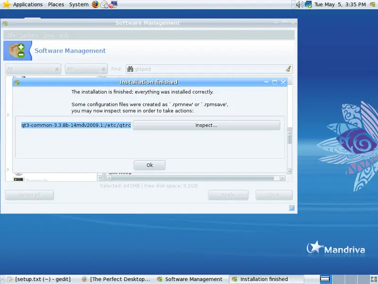Click the package icon at bottom-right panel corner
Viewport: 378px width, 284px height.
pos(374,279)
